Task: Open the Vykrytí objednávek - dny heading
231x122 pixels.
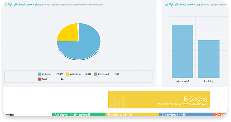Action: coord(185,4)
